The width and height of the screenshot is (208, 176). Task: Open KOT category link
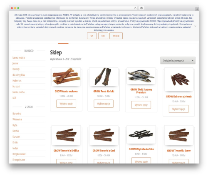[x=14, y=98]
